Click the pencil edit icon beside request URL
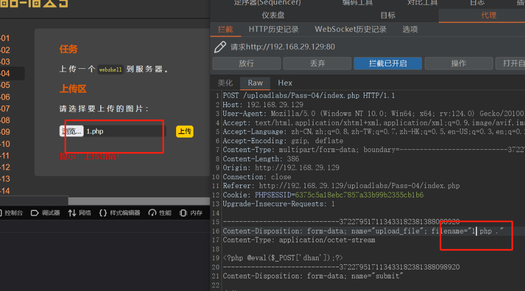 pos(220,47)
